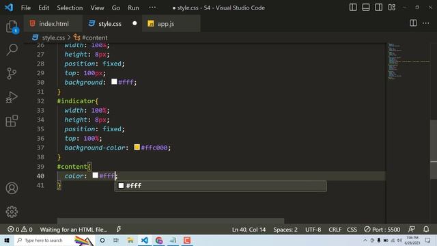
Task: Click white swatch on line 30 background
Action: 114,82
